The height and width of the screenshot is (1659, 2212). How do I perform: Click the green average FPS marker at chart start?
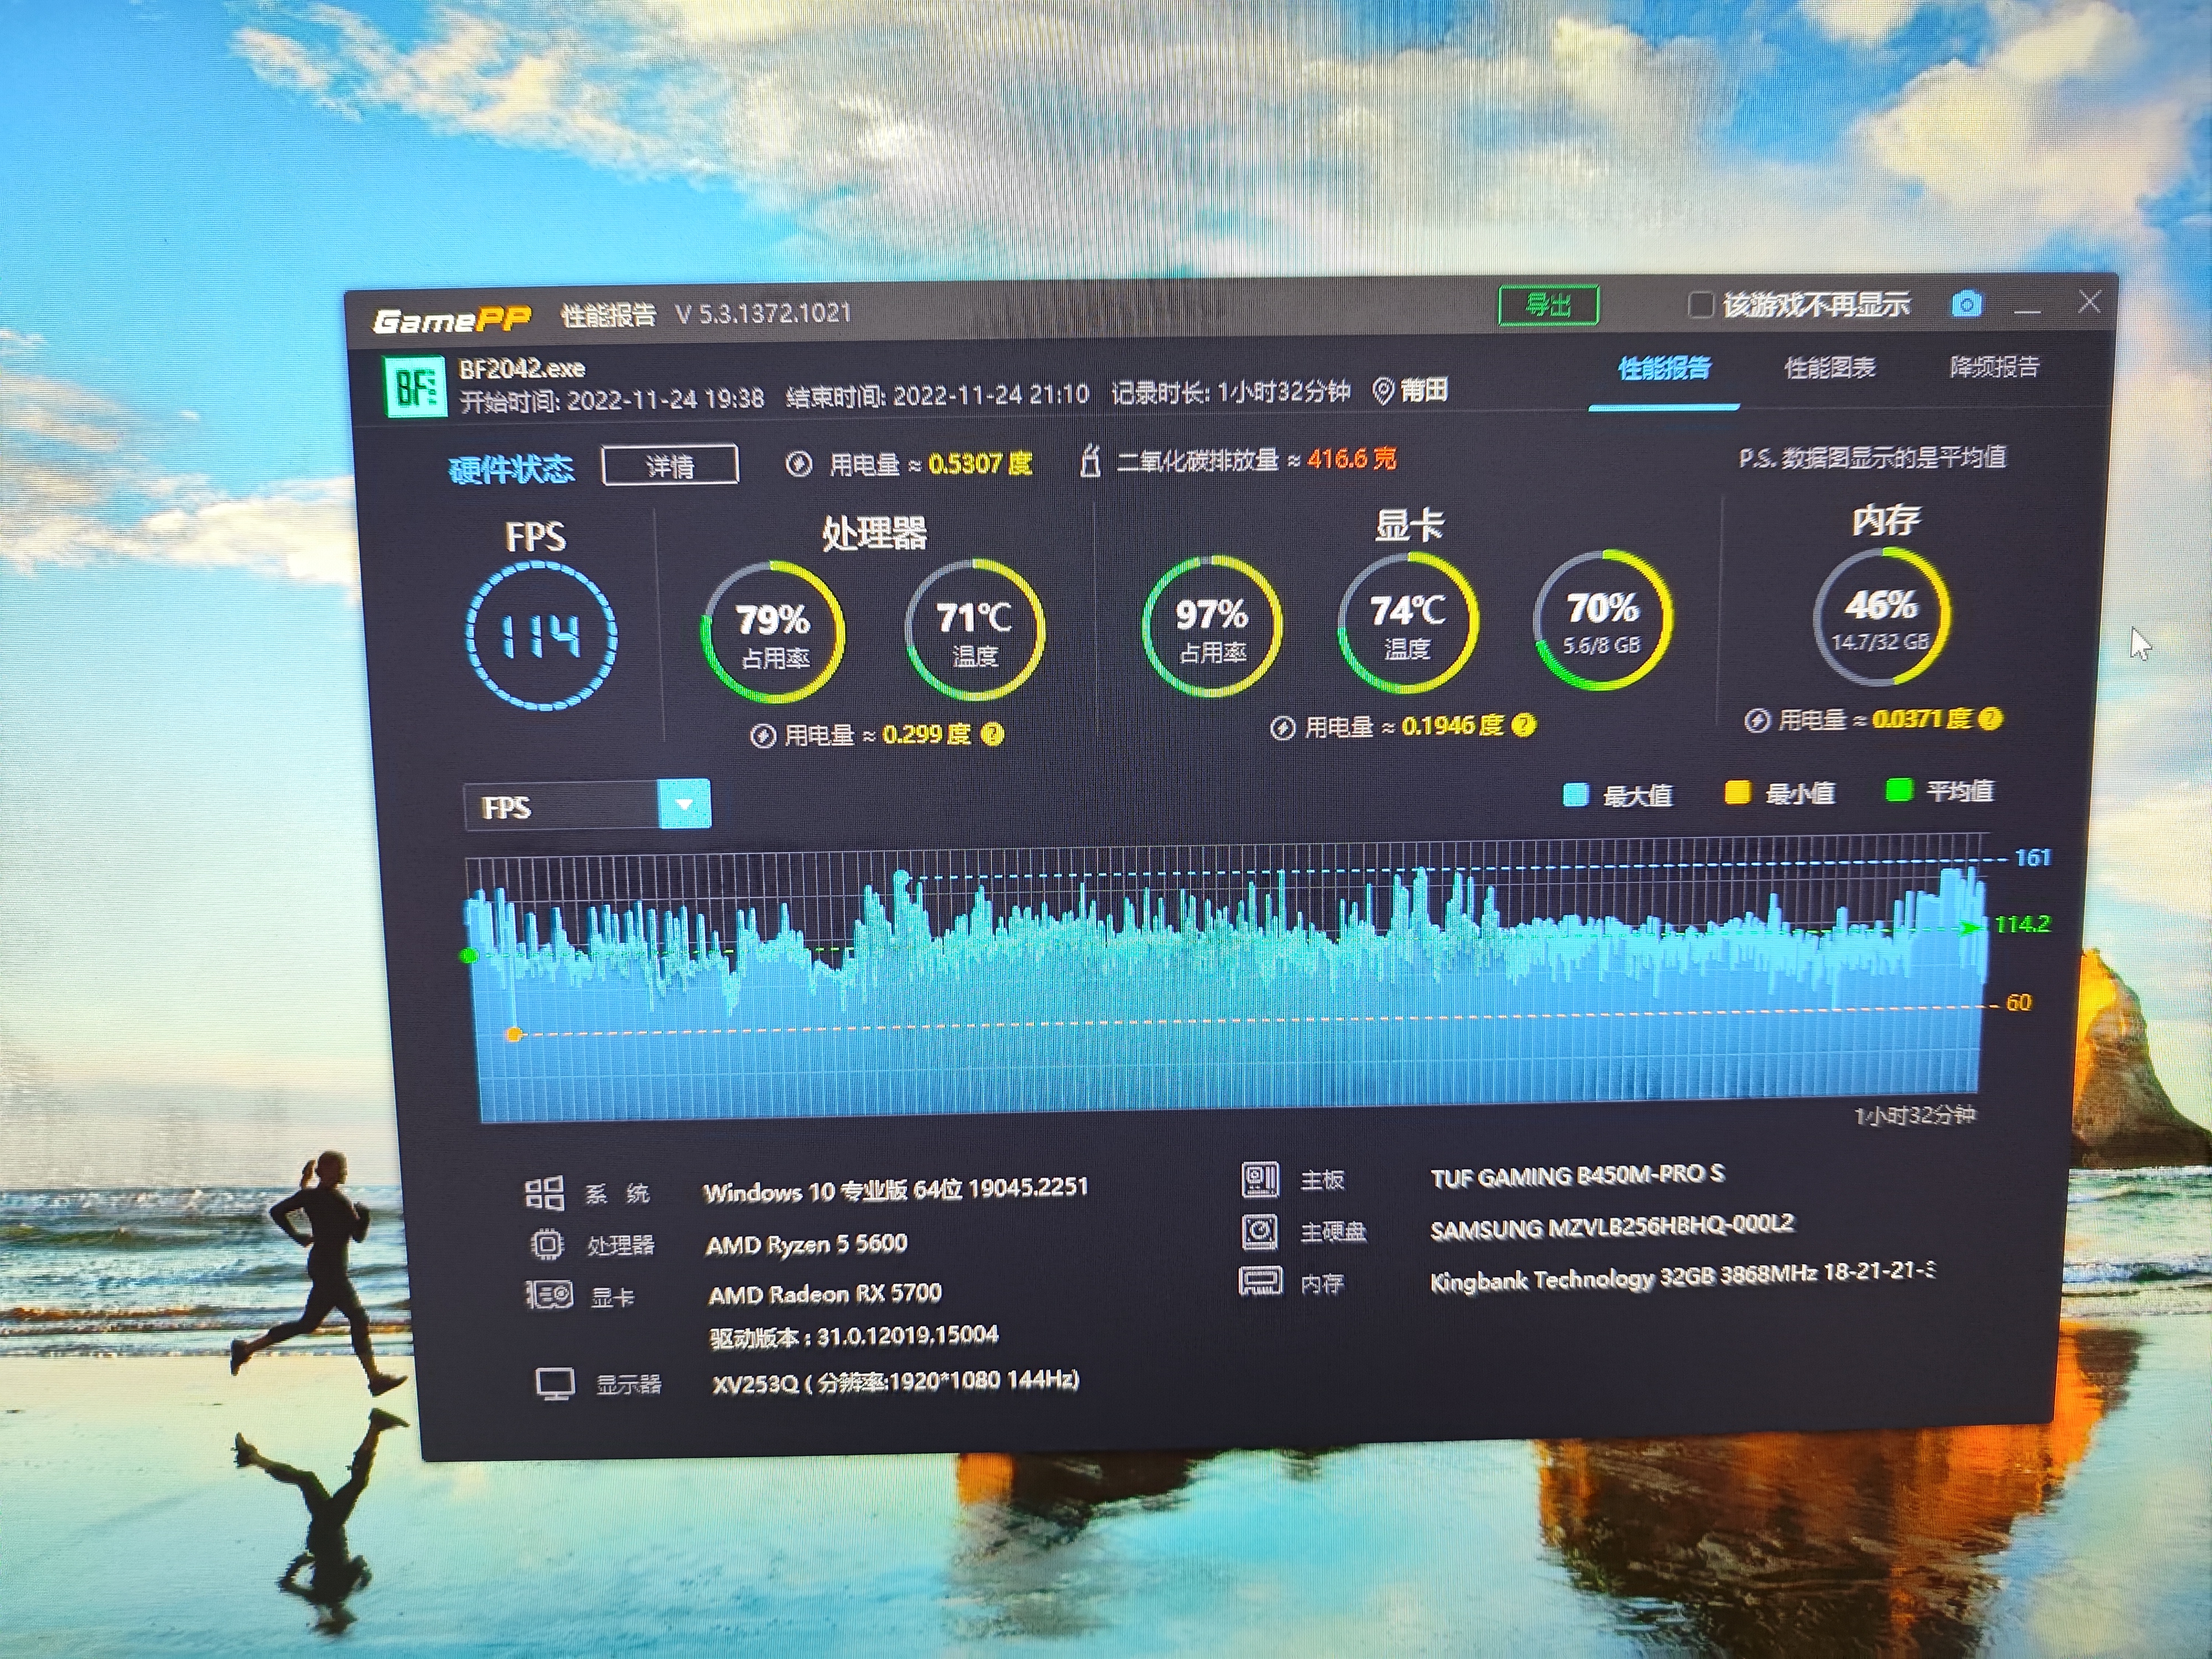(469, 956)
